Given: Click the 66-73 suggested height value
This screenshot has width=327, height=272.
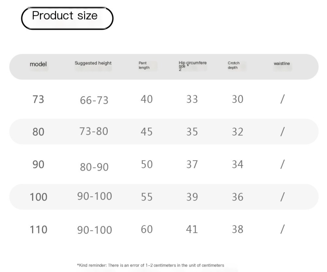Looking at the screenshot, I should [94, 100].
